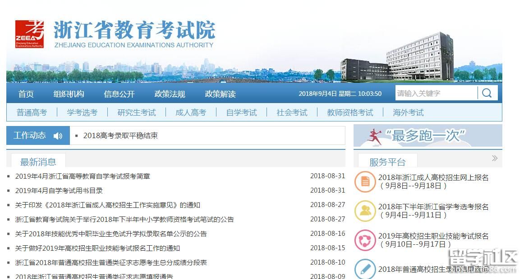Select the 普通高考 category tab
Image resolution: width=524 pixels, height=279 pixels.
pos(32,112)
